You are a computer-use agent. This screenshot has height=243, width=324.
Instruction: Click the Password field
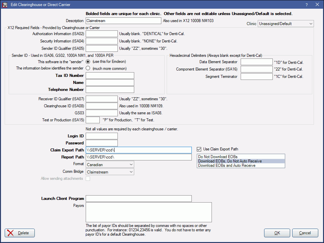[x=102, y=143]
